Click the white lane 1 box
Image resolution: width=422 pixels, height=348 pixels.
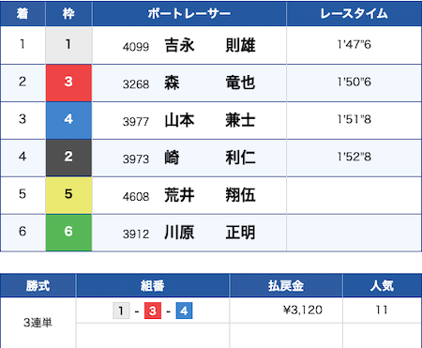[68, 45]
